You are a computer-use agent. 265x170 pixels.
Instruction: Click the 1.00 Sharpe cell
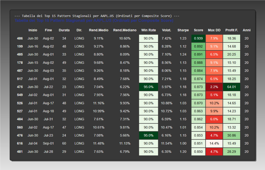click(x=183, y=143)
